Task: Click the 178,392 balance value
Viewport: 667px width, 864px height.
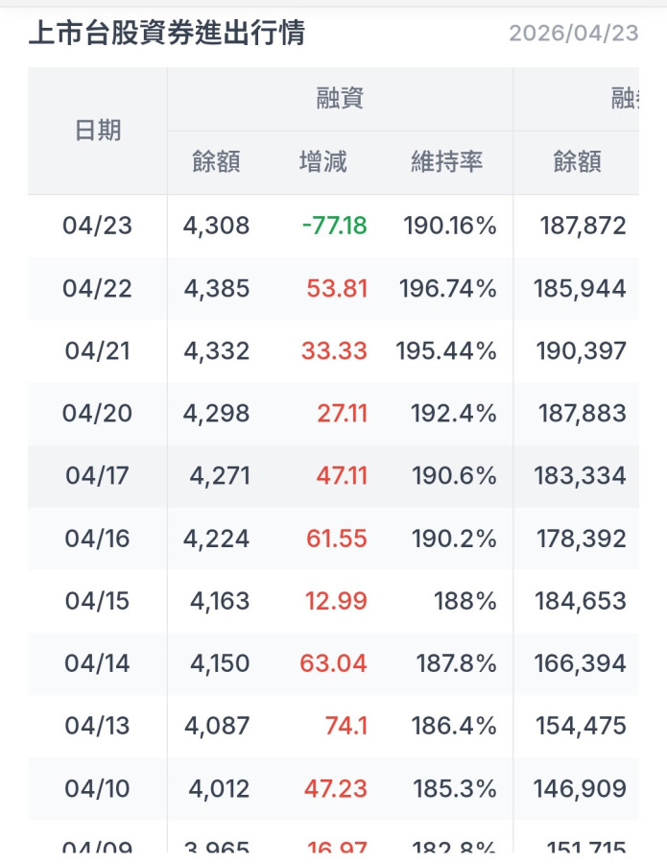Action: [582, 539]
